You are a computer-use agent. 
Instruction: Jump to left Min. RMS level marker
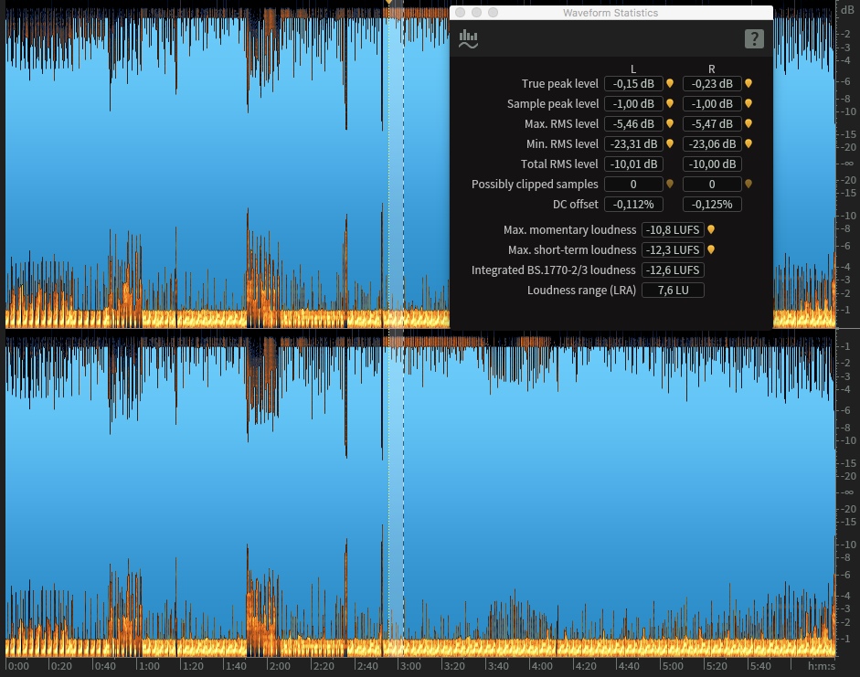coord(670,143)
